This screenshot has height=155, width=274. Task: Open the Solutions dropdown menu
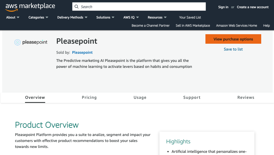coord(105,17)
